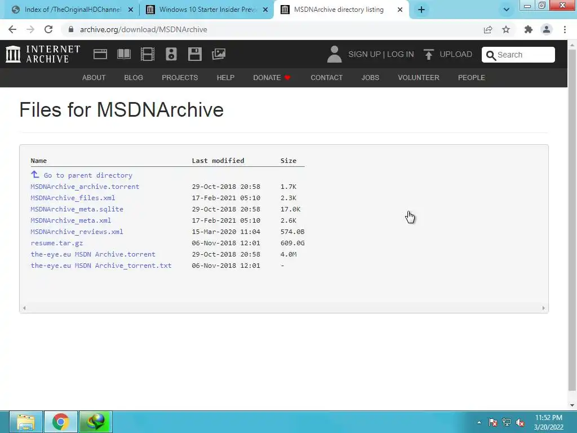Click the address bar URL
This screenshot has height=433, width=577.
coord(143,29)
